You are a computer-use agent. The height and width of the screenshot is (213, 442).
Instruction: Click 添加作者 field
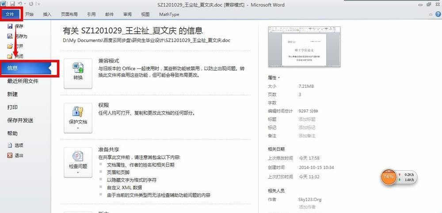click(x=307, y=207)
